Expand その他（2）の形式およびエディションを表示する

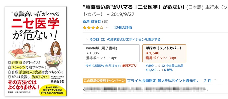click(x=123, y=39)
